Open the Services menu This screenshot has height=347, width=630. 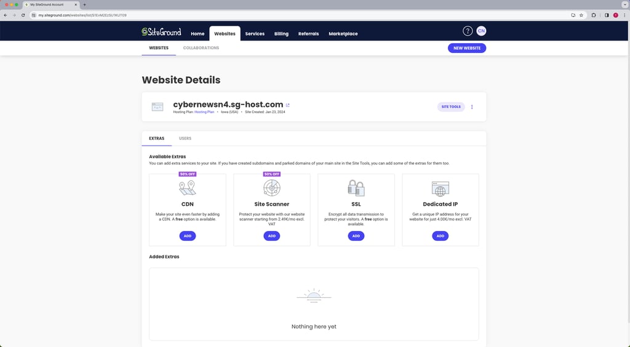[255, 34]
